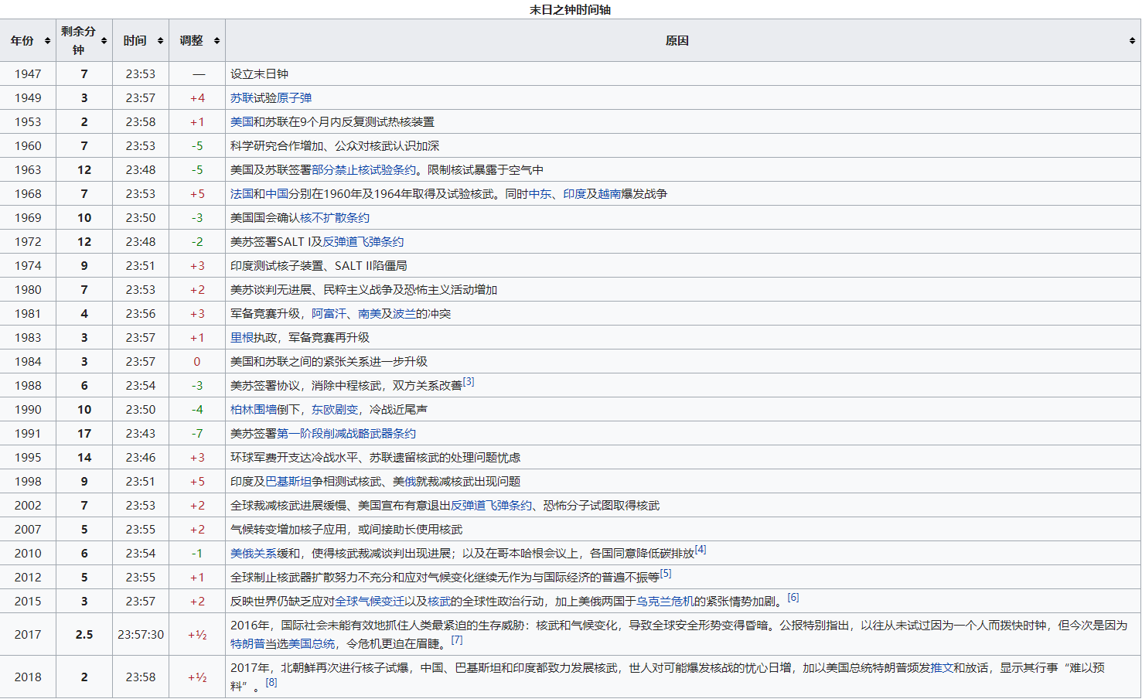Open the 巴基斯坦 link in 1998 row
This screenshot has width=1142, height=699.
288,482
